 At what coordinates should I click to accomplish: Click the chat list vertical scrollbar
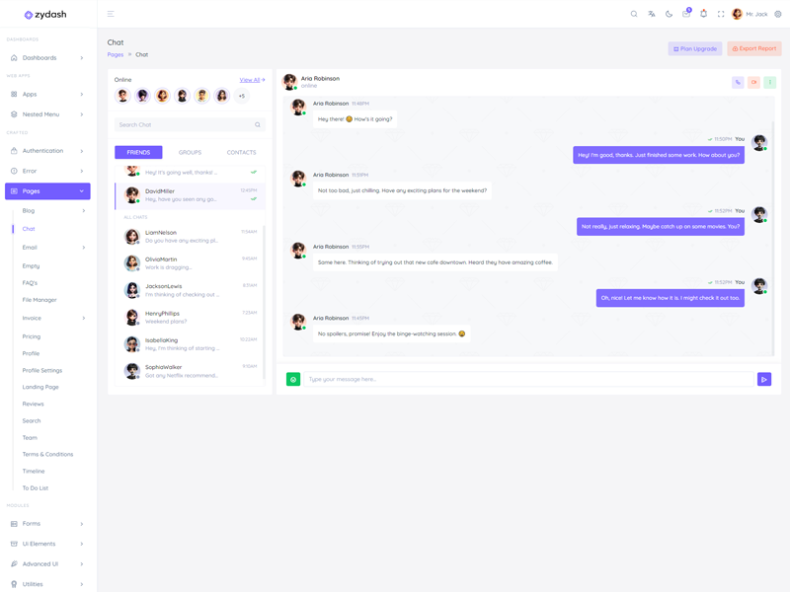[264, 302]
